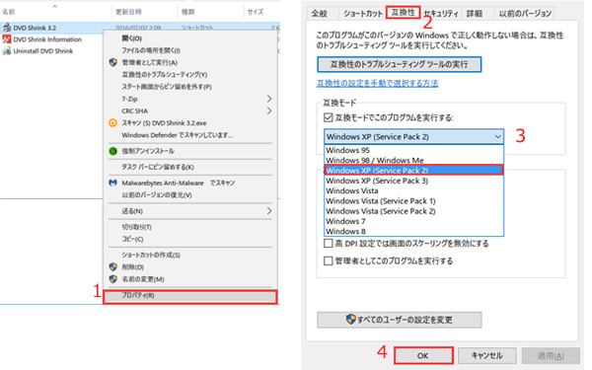This screenshot has height=370, width=592.
Task: Enable 高 DPI 設定 scaling checkbox
Action: coord(329,244)
